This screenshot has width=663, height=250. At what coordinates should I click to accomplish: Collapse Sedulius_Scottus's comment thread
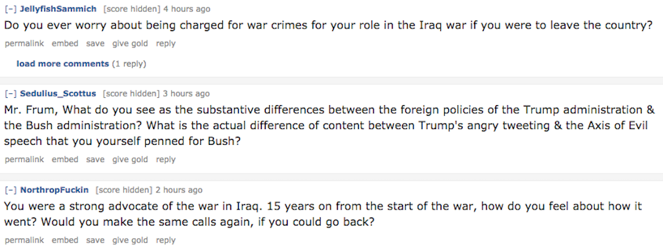[x=11, y=93]
